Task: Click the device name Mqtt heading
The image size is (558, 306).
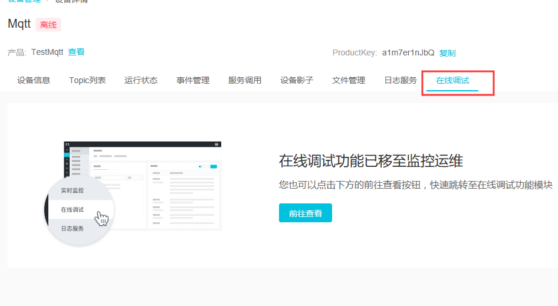Action: click(19, 24)
